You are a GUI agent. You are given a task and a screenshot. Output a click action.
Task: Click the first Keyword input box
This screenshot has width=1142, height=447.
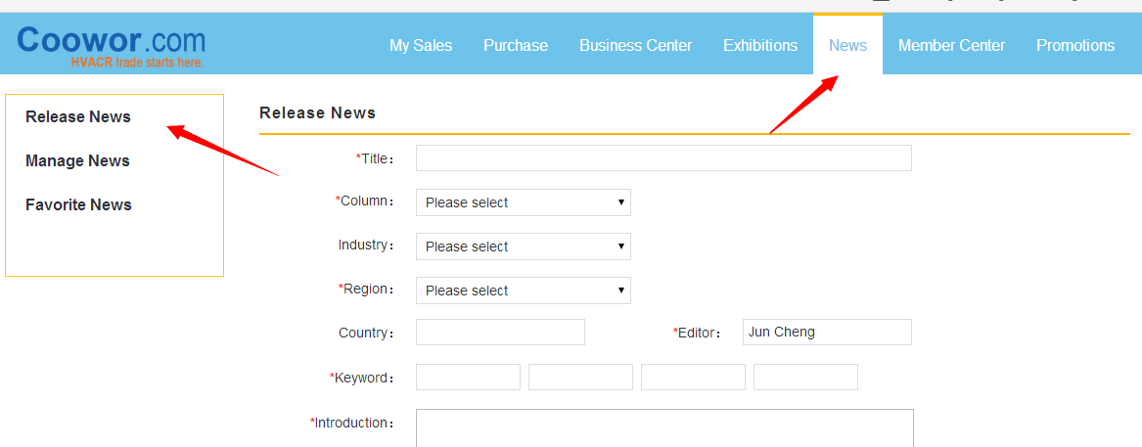click(468, 378)
